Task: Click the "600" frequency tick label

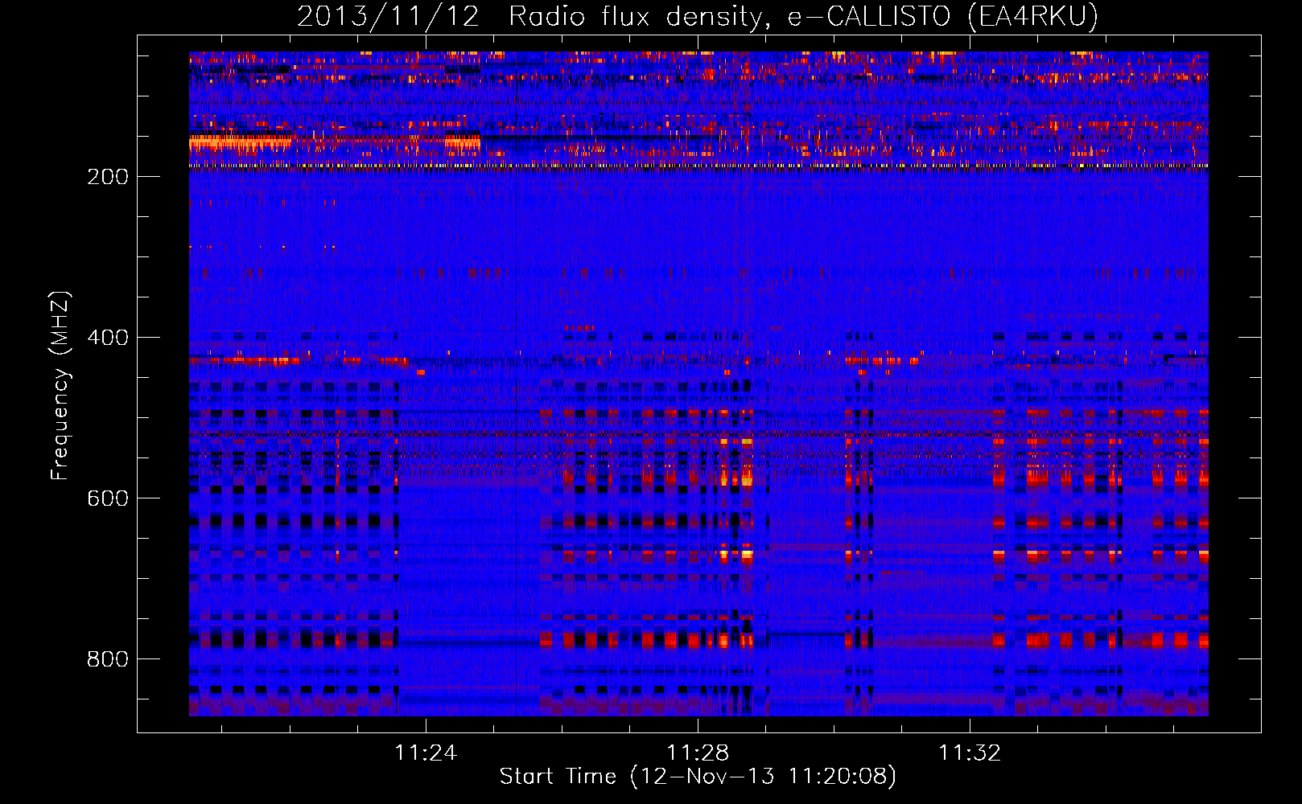Action: coord(107,498)
